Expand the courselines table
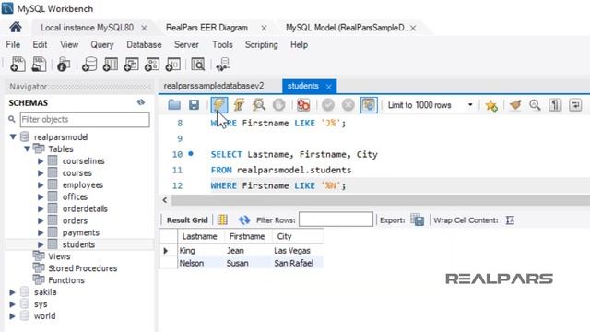This screenshot has width=590, height=332. (x=41, y=161)
